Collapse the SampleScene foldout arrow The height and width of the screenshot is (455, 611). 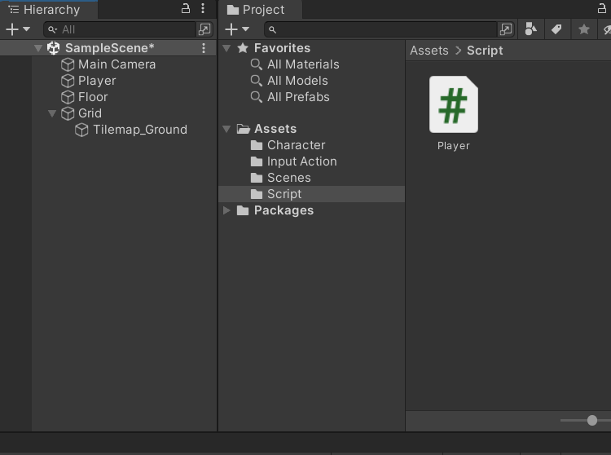pos(38,48)
